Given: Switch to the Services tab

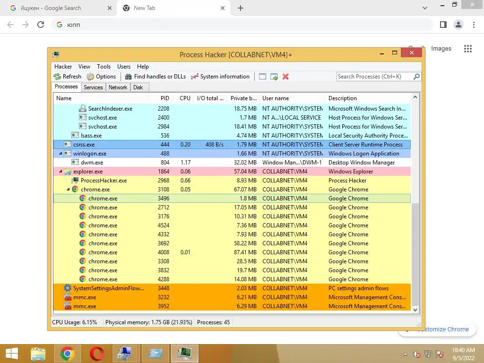Looking at the screenshot, I should click(x=93, y=87).
